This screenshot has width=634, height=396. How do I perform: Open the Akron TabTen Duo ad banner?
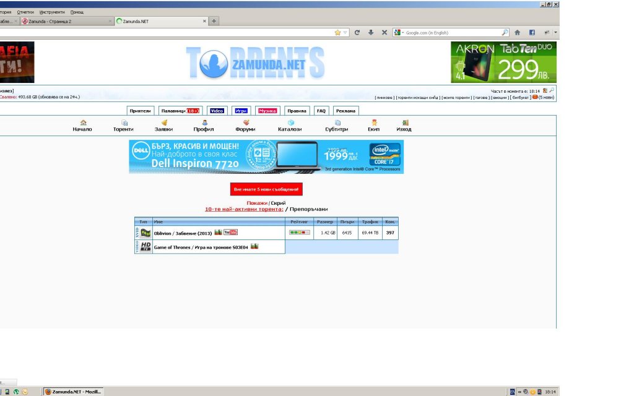coord(504,62)
